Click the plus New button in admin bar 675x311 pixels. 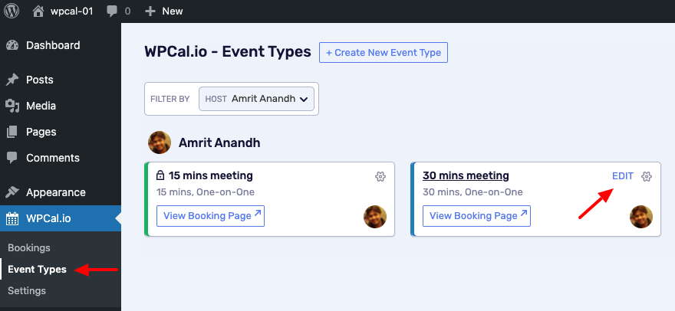pyautogui.click(x=163, y=11)
